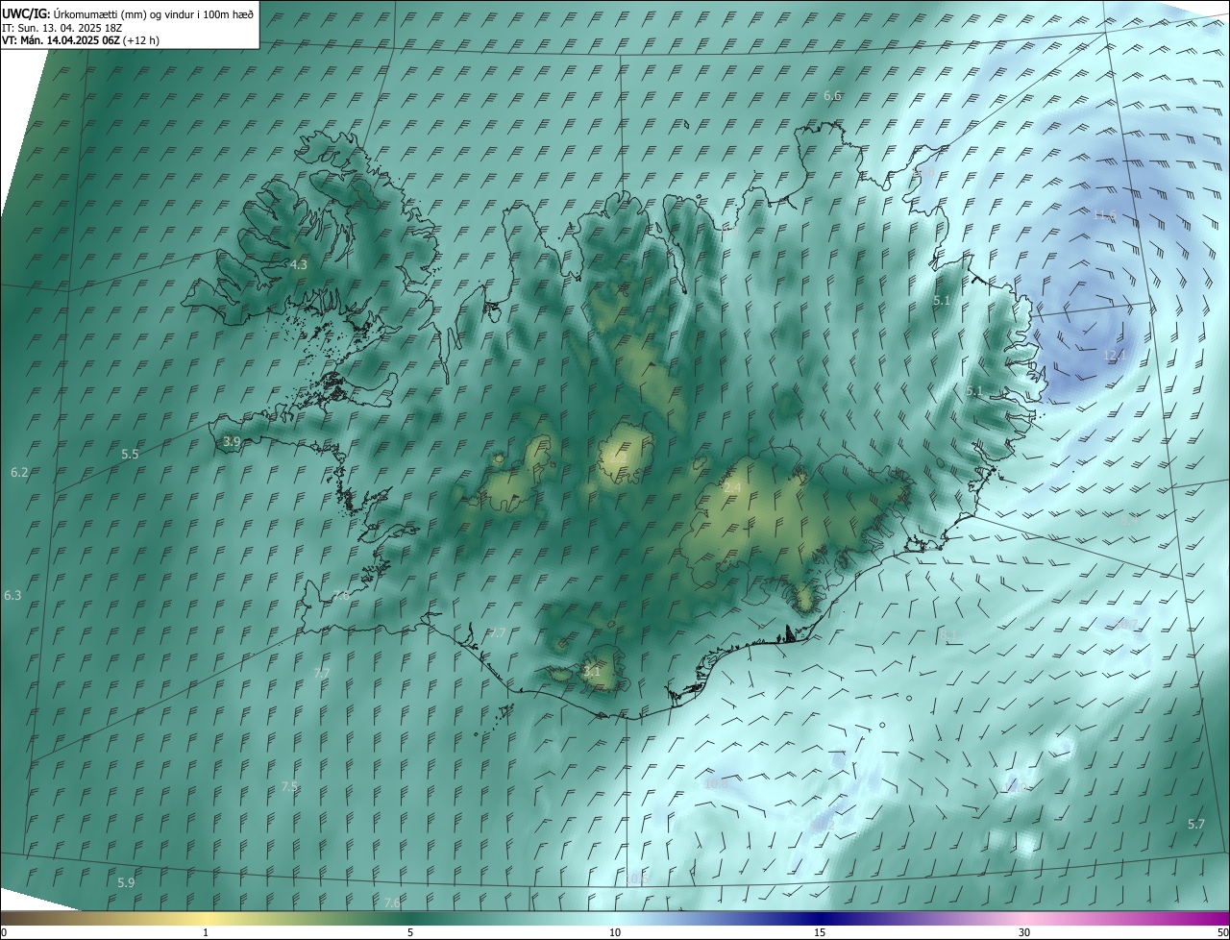Click the 7.5 value label
Screen dimensions: 1230x940
coord(289,786)
